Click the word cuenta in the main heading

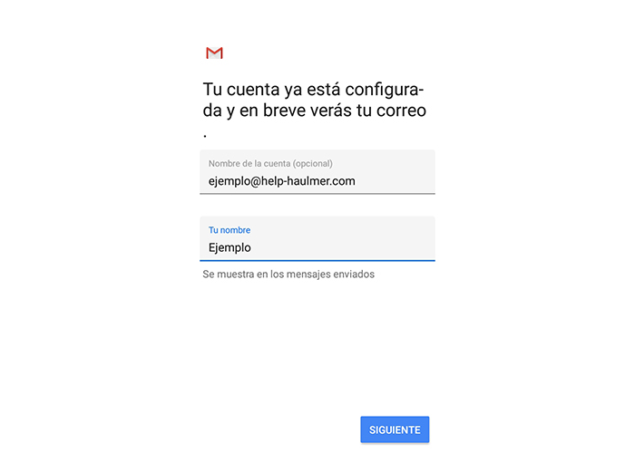[x=253, y=90]
